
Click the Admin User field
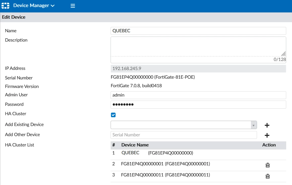pyautogui.click(x=198, y=95)
